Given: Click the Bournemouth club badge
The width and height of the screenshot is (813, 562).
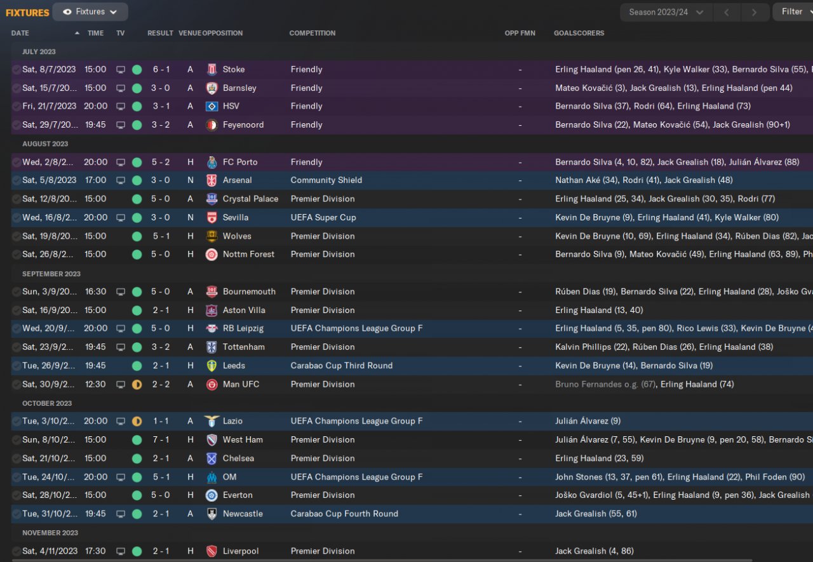Looking at the screenshot, I should (212, 292).
